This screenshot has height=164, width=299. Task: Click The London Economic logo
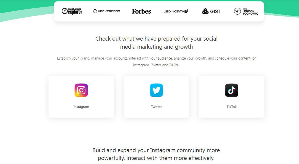[x=246, y=11]
